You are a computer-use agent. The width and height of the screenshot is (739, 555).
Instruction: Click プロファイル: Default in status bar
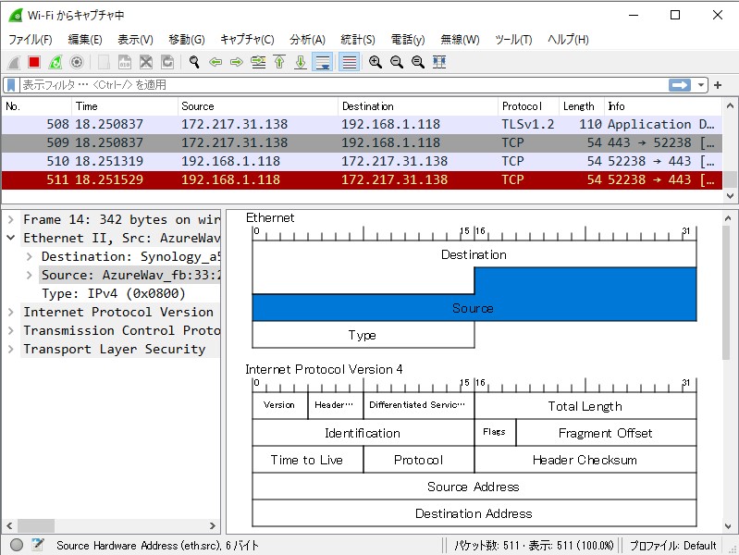pyautogui.click(x=672, y=546)
